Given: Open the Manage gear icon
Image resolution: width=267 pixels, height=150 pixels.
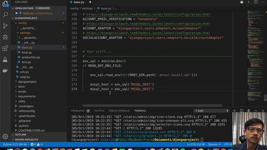Looking at the screenshot, I should click(x=5, y=136).
